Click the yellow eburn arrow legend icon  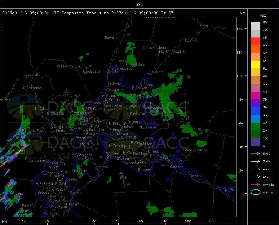(255, 169)
